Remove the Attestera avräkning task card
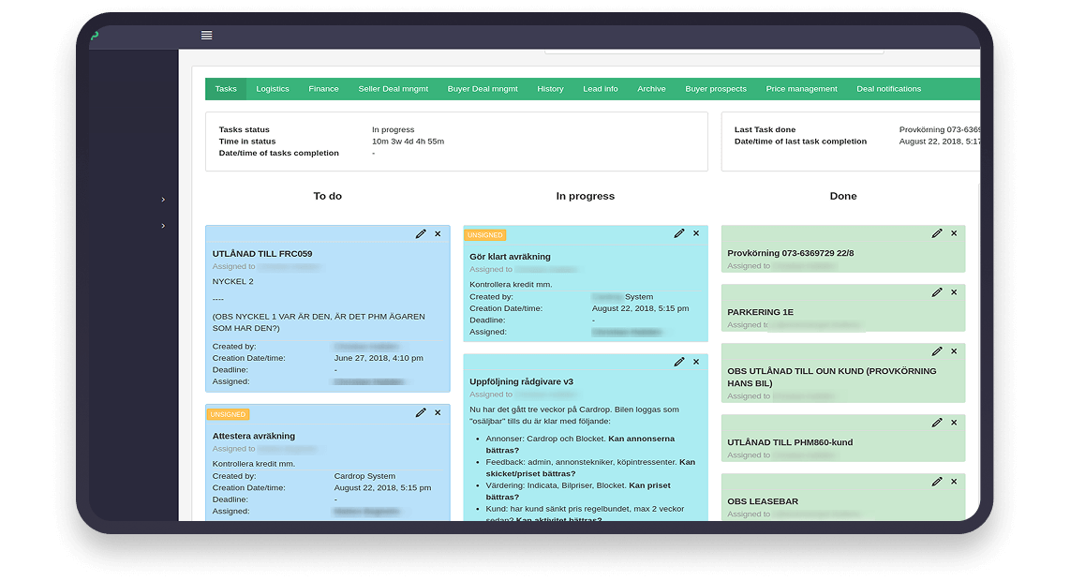 coord(438,413)
